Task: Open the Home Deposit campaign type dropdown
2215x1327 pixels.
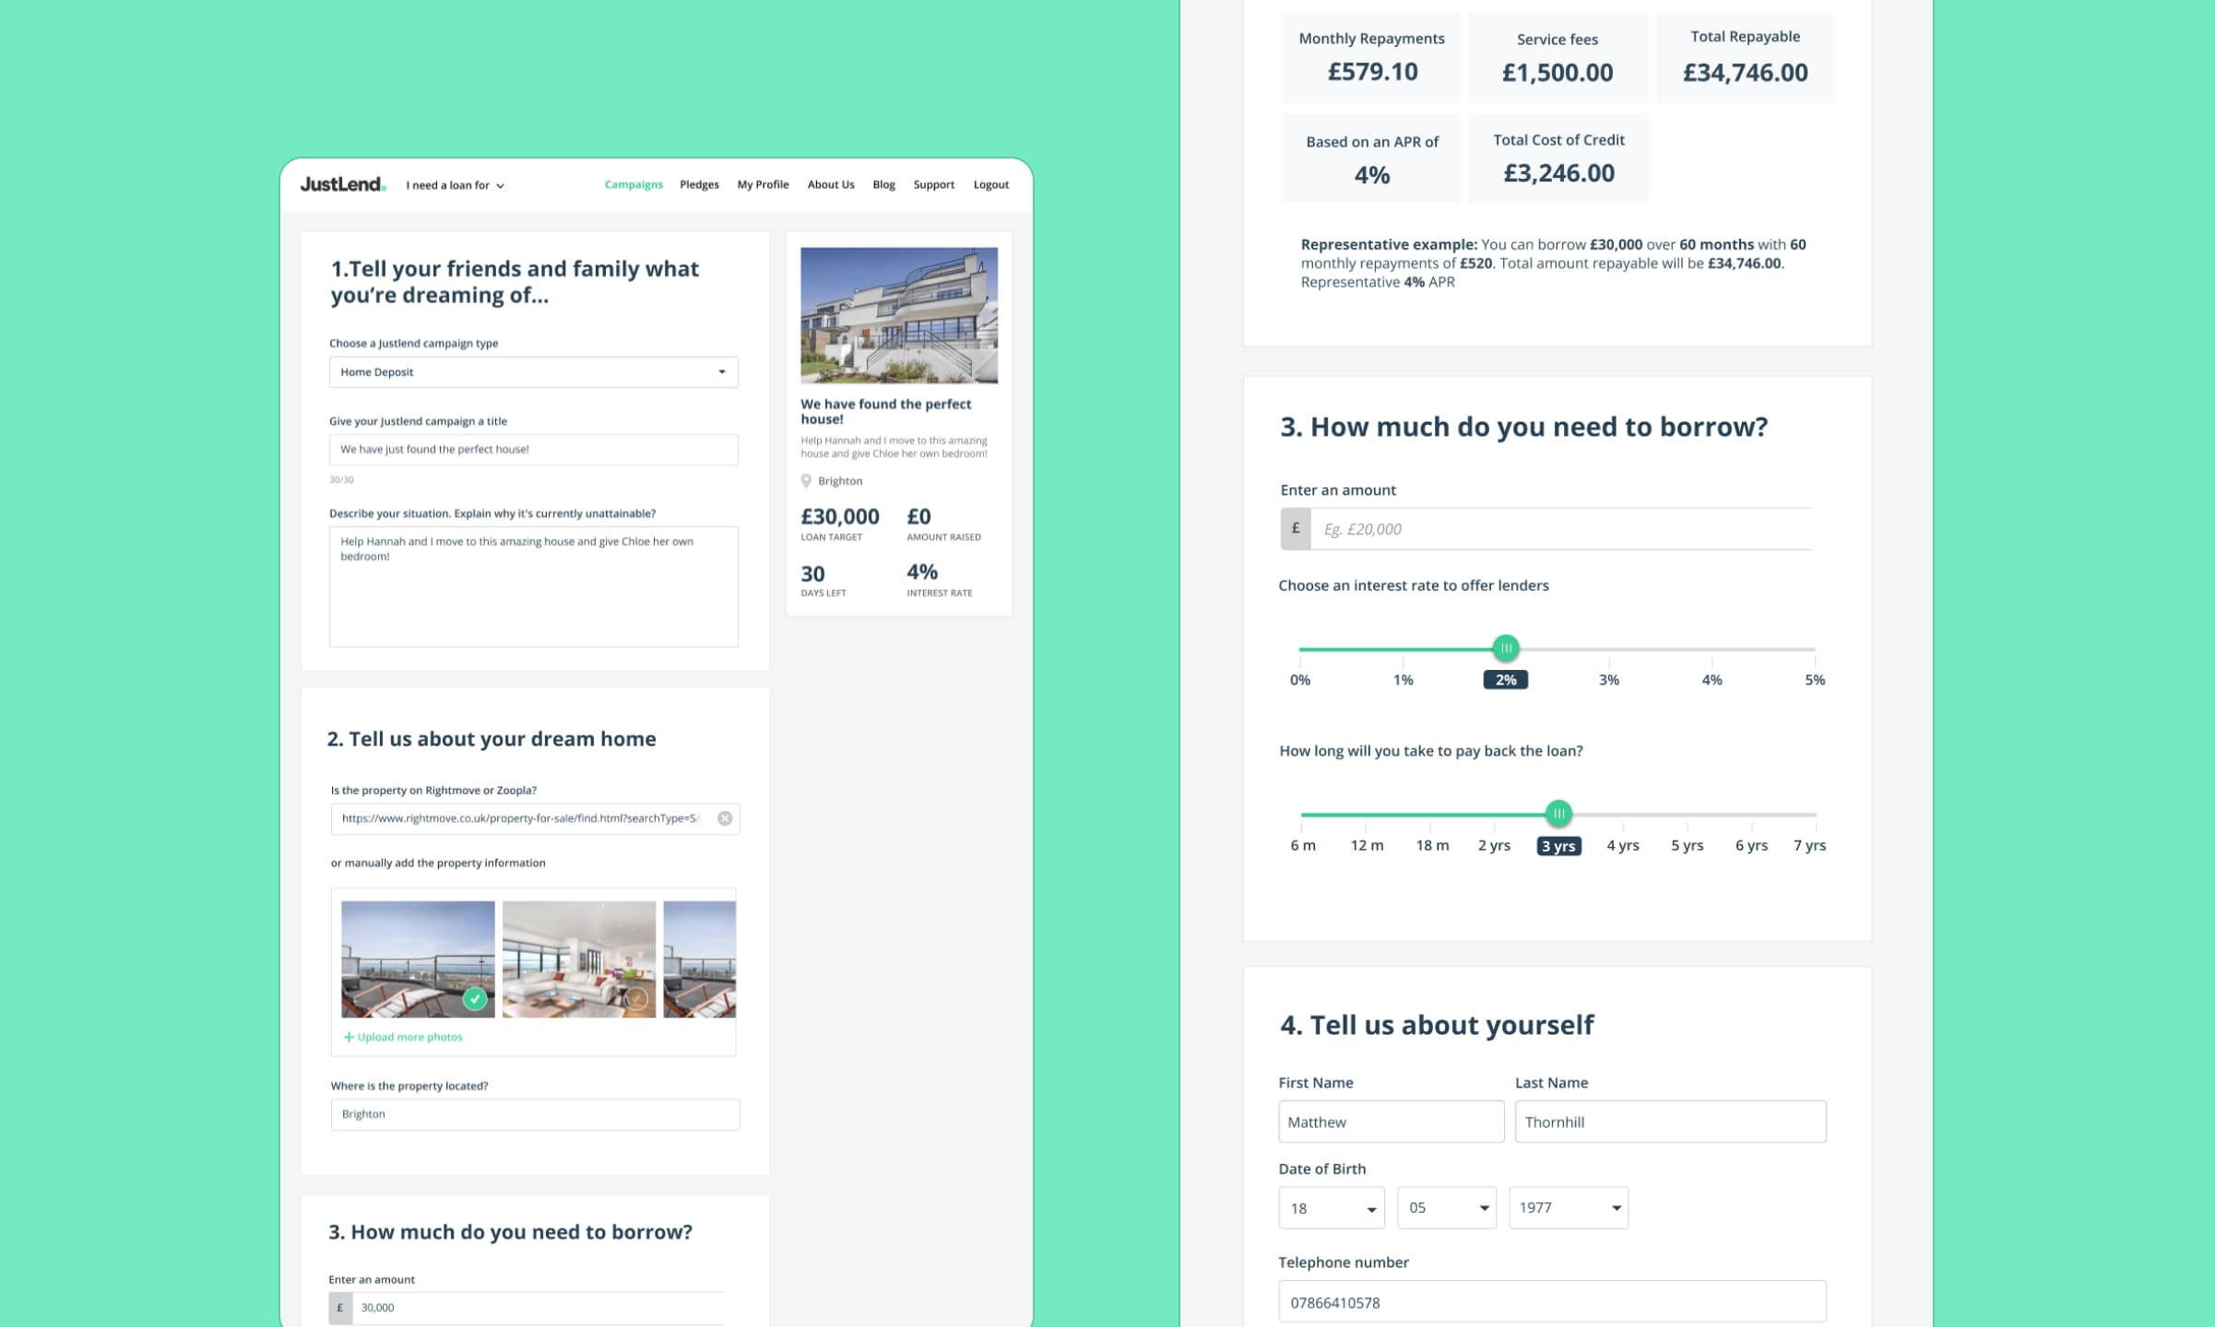Action: pos(534,372)
